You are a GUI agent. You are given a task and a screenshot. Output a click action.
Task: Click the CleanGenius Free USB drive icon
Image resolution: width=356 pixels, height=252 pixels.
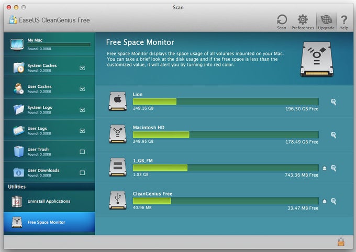(x=118, y=200)
